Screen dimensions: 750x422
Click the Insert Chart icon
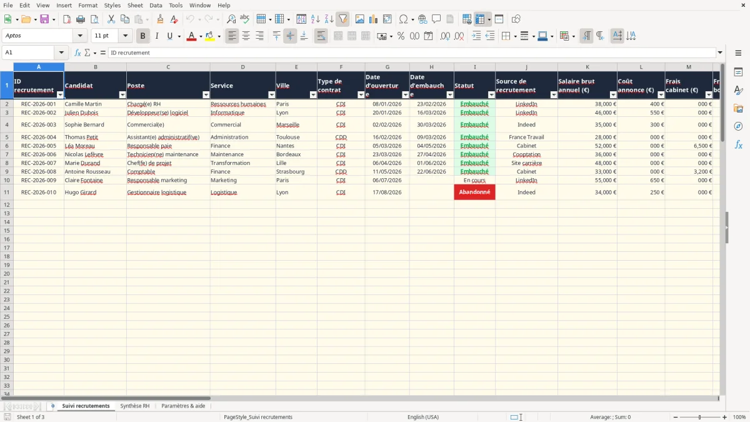[374, 19]
